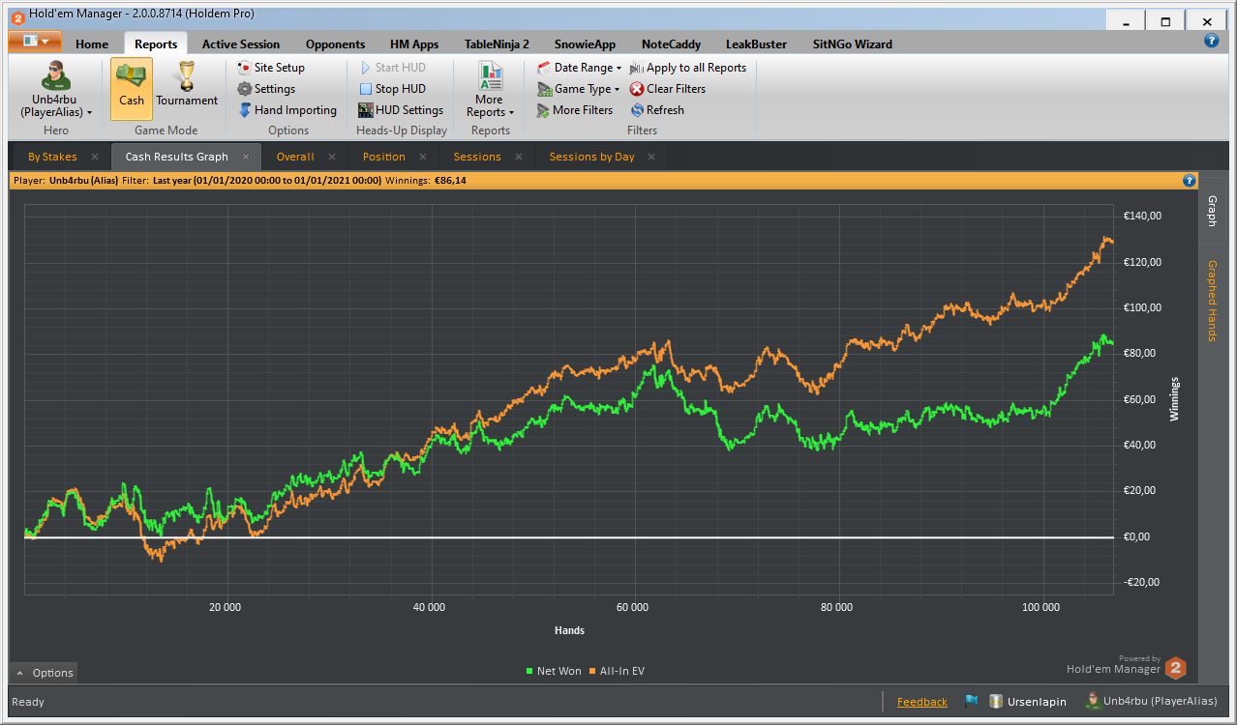Expand the More Reports dropdown
The image size is (1237, 725).
[491, 89]
